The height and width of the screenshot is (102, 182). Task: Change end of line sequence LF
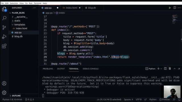[x=145, y=99]
